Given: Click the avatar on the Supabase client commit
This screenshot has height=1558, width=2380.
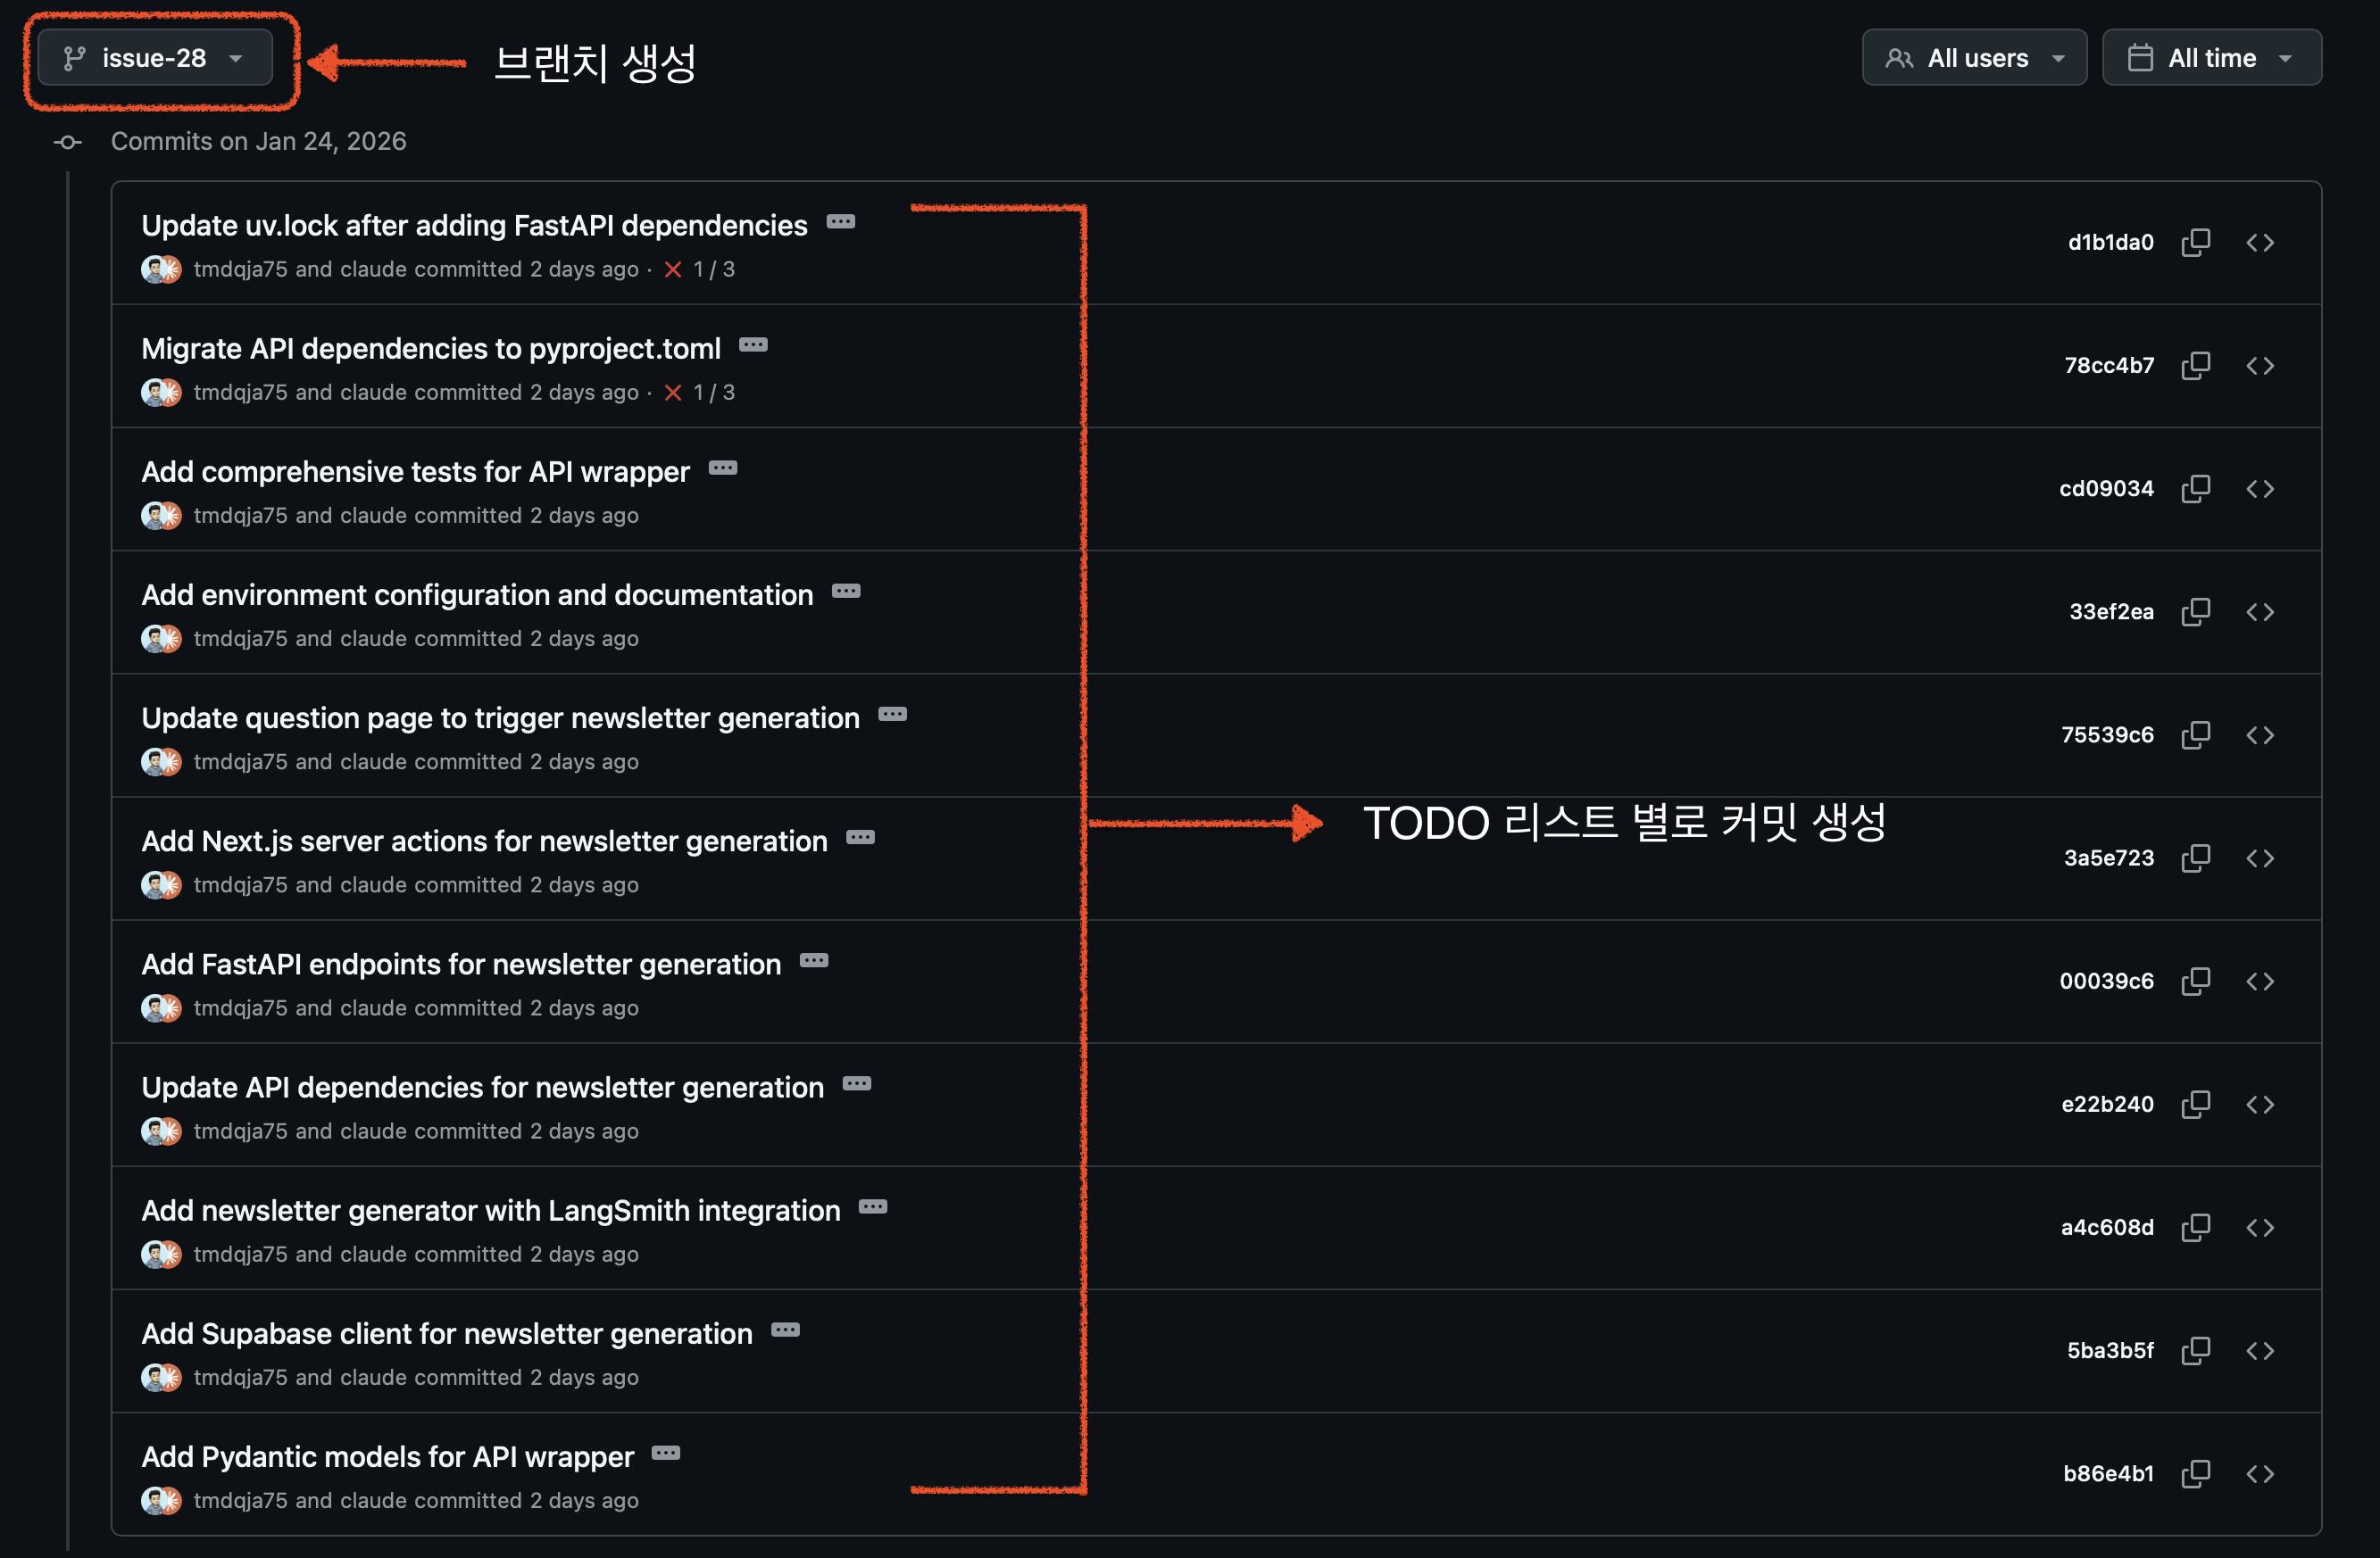Looking at the screenshot, I should (x=160, y=1376).
